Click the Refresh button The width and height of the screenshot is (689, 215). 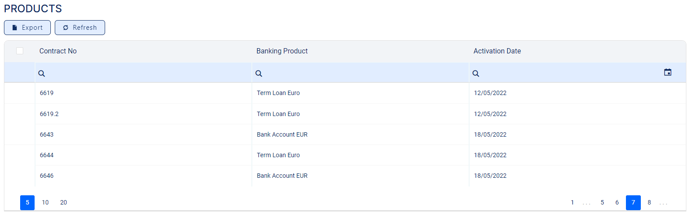pos(80,28)
